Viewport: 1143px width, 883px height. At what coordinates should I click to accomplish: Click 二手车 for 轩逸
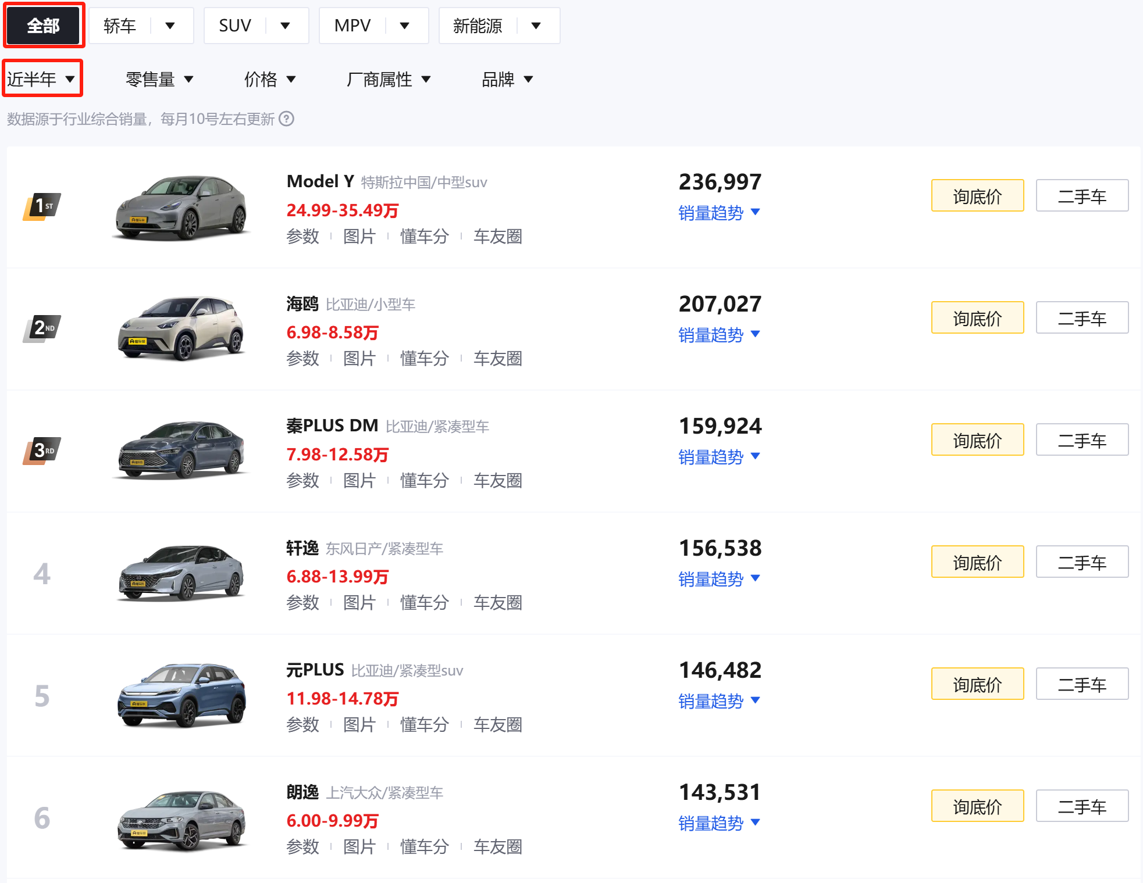coord(1083,562)
